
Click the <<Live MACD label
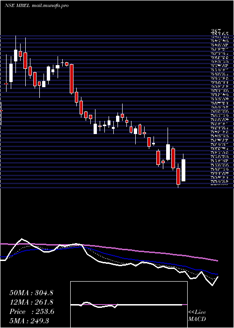pos(197,315)
